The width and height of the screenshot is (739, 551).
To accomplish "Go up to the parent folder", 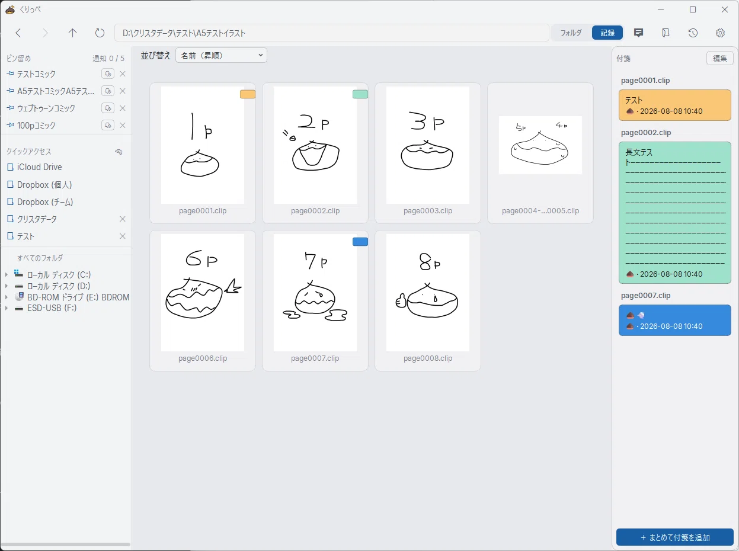I will point(72,33).
